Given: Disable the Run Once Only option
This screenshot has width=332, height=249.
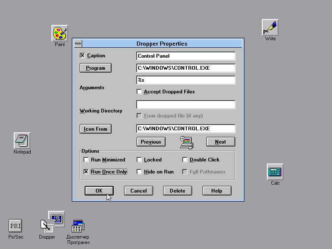Looking at the screenshot, I should [86, 172].
